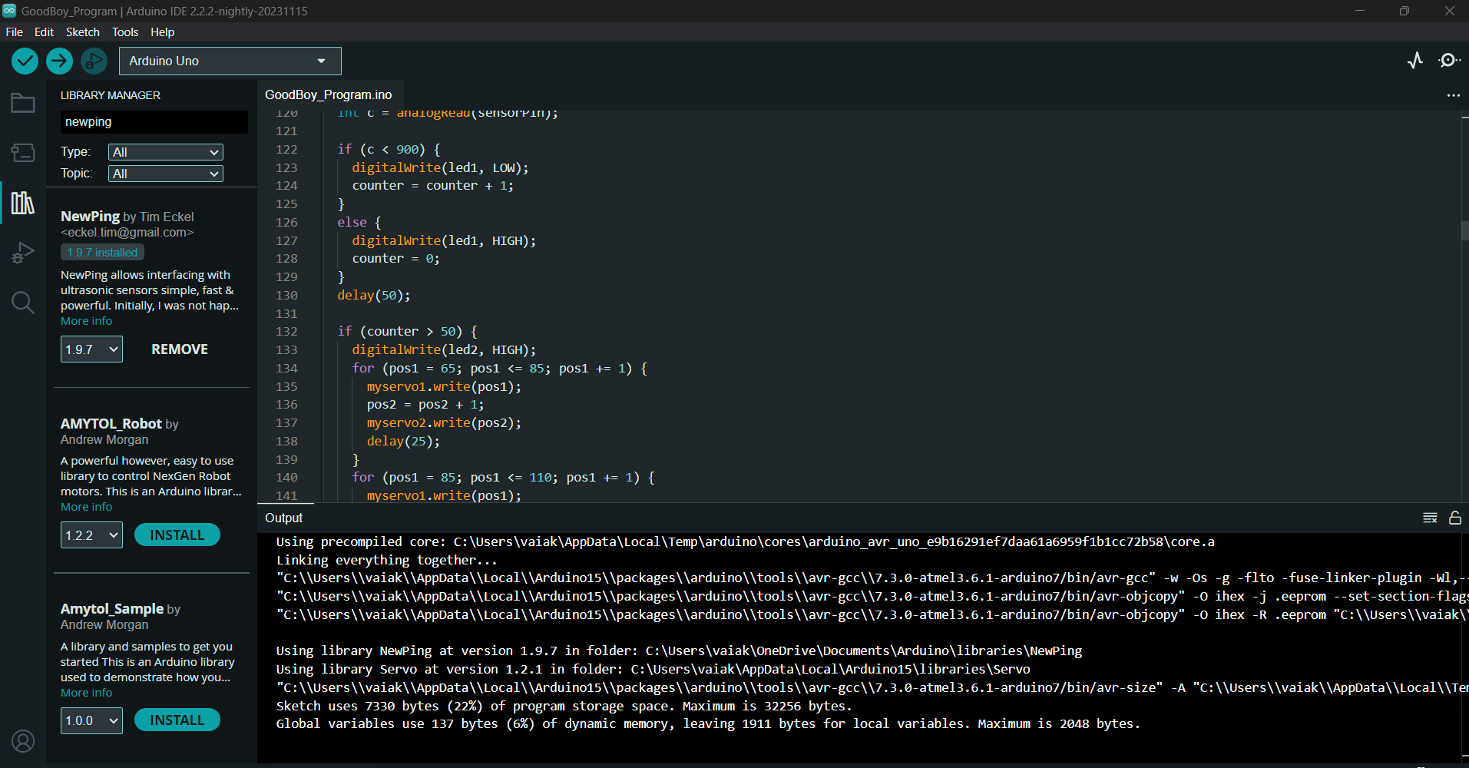Click the myservo2.write(pos2); code line
The image size is (1469, 768).
click(x=444, y=422)
